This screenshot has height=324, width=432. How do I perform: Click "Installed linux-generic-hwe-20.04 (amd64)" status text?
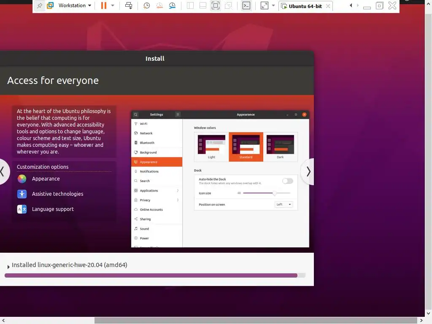coord(70,265)
